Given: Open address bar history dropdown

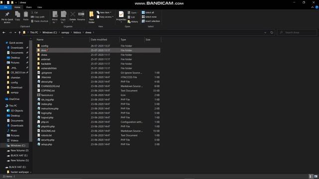Looking at the screenshot, I should (x=265, y=32).
